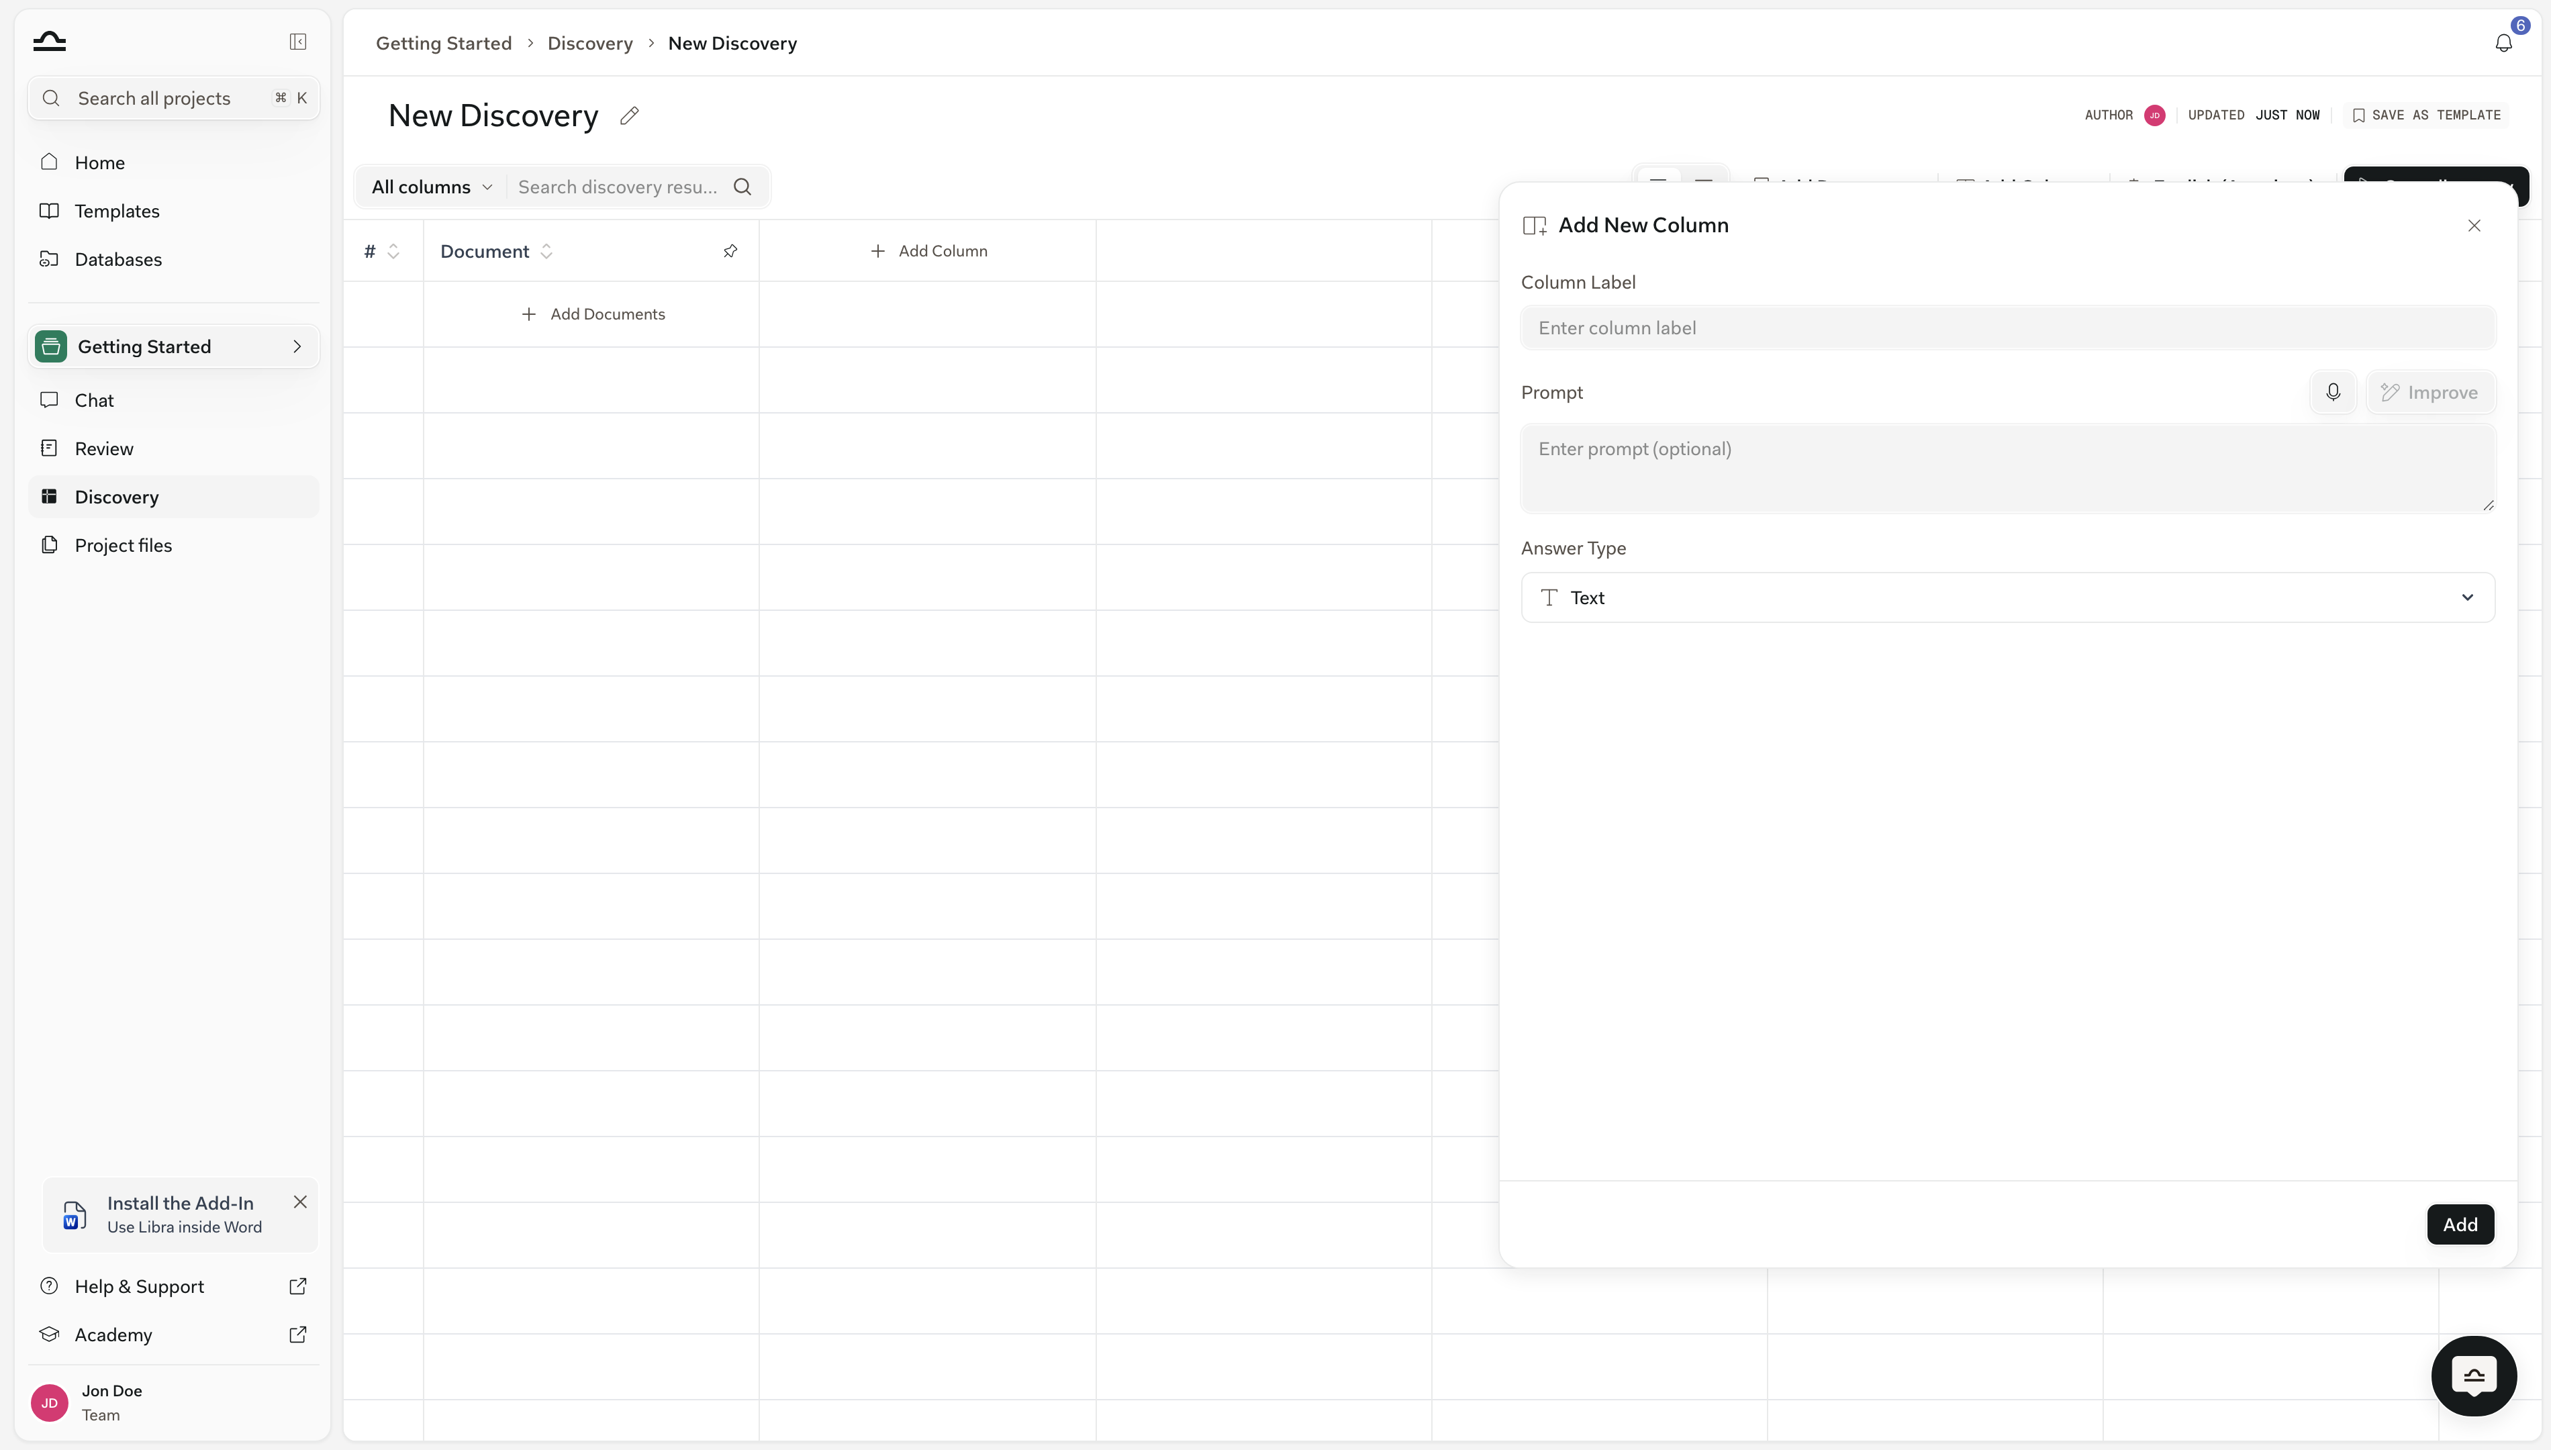
Task: Open Help & Support link
Action: pos(173,1286)
